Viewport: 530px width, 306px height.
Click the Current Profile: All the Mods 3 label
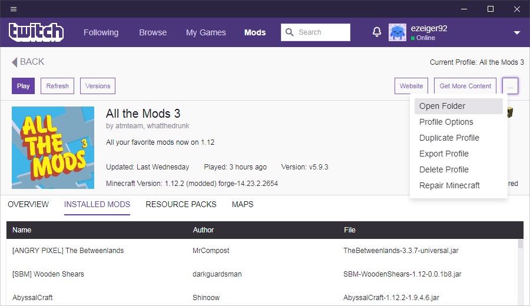477,62
